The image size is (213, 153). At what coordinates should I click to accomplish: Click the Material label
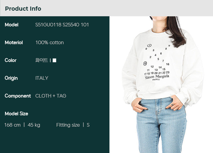click(x=14, y=43)
